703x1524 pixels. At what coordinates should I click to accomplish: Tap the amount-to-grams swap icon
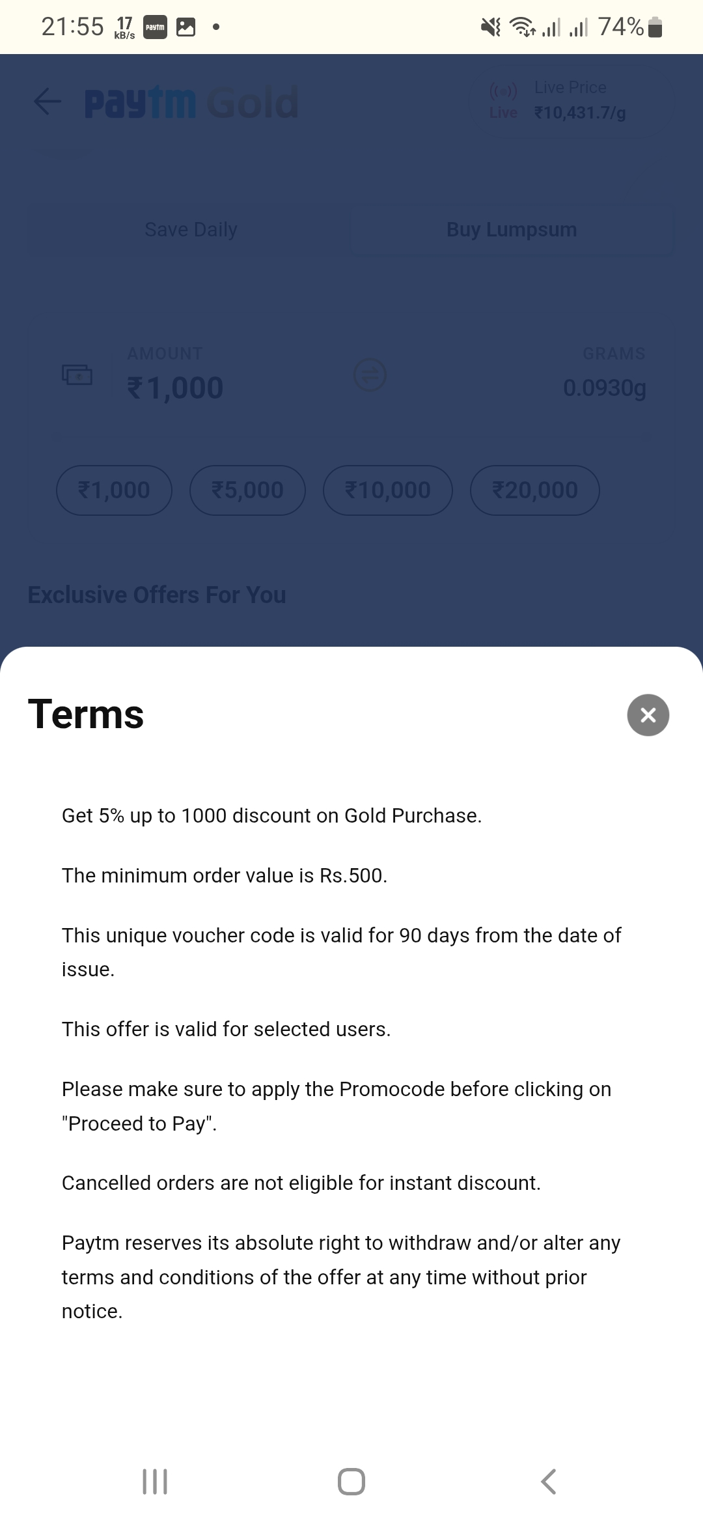click(x=369, y=374)
